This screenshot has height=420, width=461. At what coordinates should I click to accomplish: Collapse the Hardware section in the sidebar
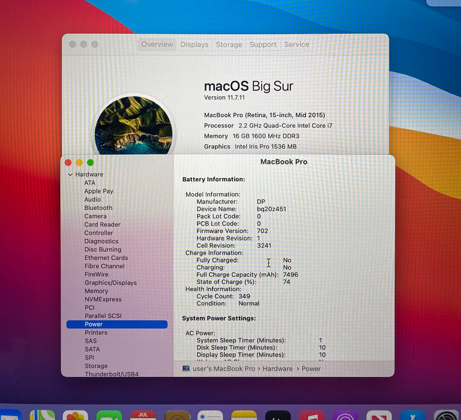(70, 175)
